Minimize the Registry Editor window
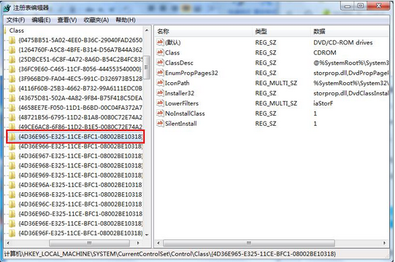Screen dimensions: 395x262 (348, 6)
